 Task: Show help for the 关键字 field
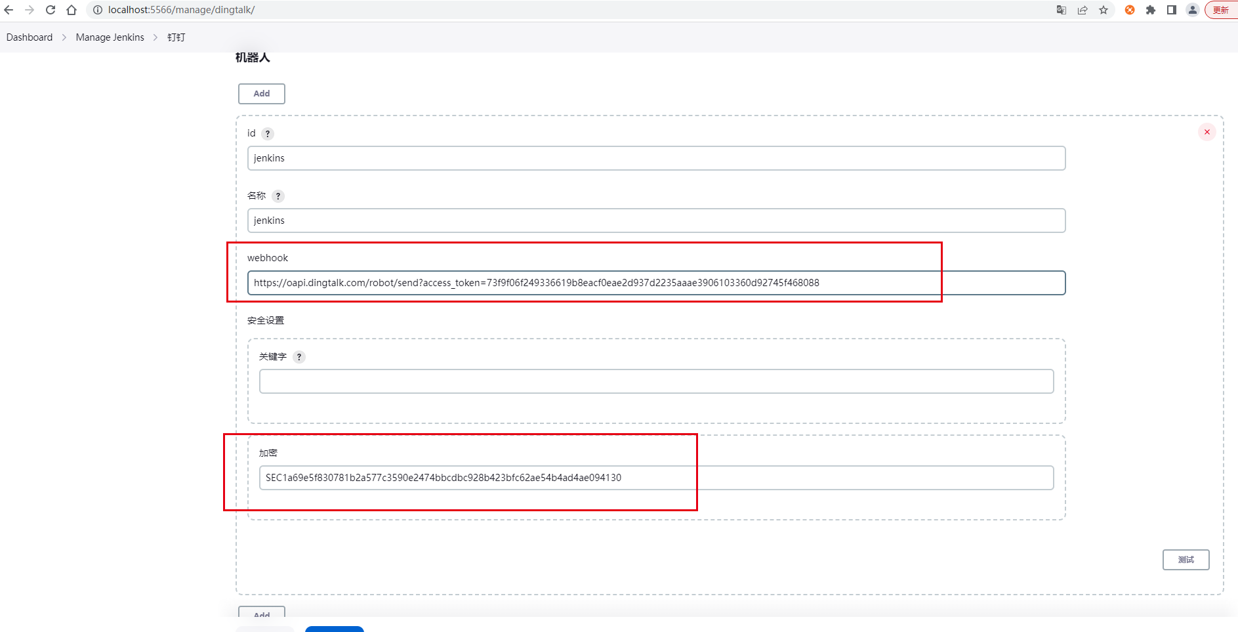tap(299, 357)
